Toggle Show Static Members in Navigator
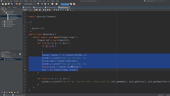The width and height of the screenshot is (170, 96). pos(7,93)
